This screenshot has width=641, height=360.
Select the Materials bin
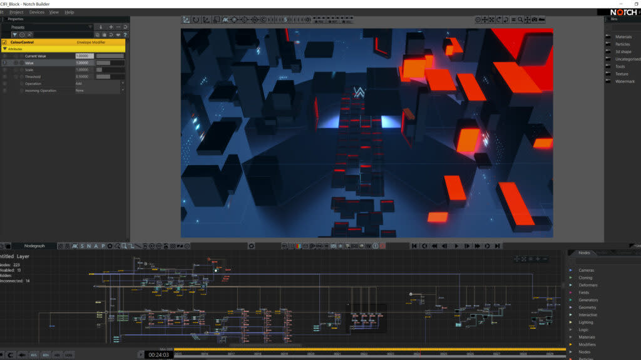tap(623, 37)
